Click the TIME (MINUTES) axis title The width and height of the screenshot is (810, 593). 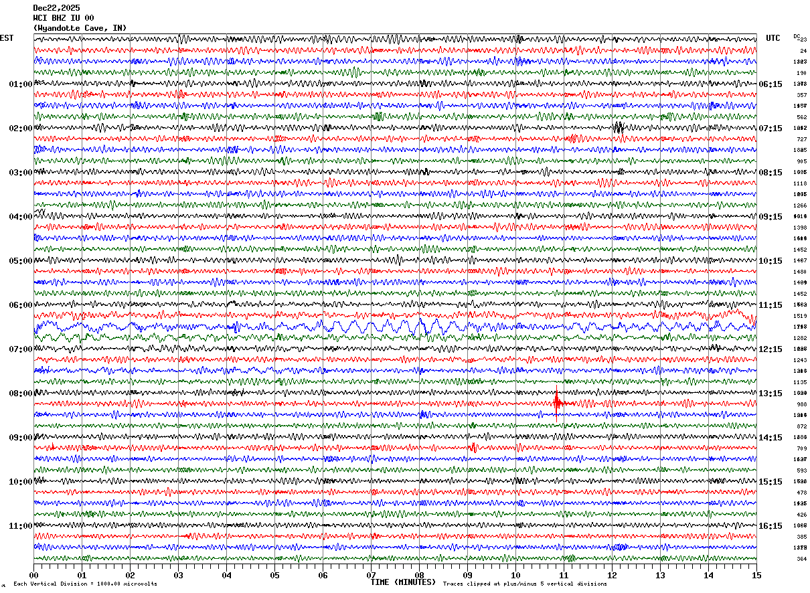click(403, 582)
